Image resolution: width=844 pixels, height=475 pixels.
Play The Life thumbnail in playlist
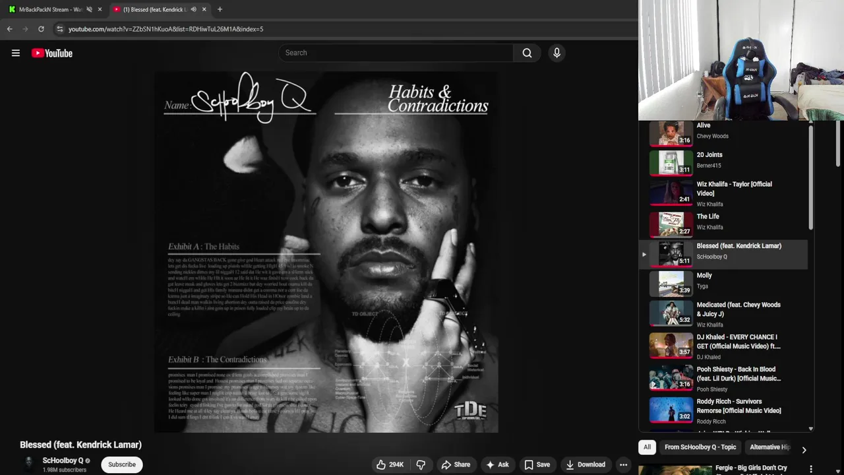671,224
